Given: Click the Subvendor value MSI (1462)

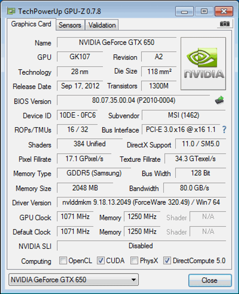Looking at the screenshot, I should (x=183, y=115).
